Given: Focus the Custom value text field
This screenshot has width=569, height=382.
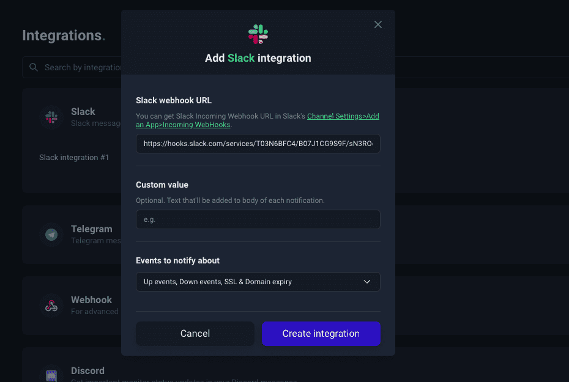Looking at the screenshot, I should coord(258,219).
